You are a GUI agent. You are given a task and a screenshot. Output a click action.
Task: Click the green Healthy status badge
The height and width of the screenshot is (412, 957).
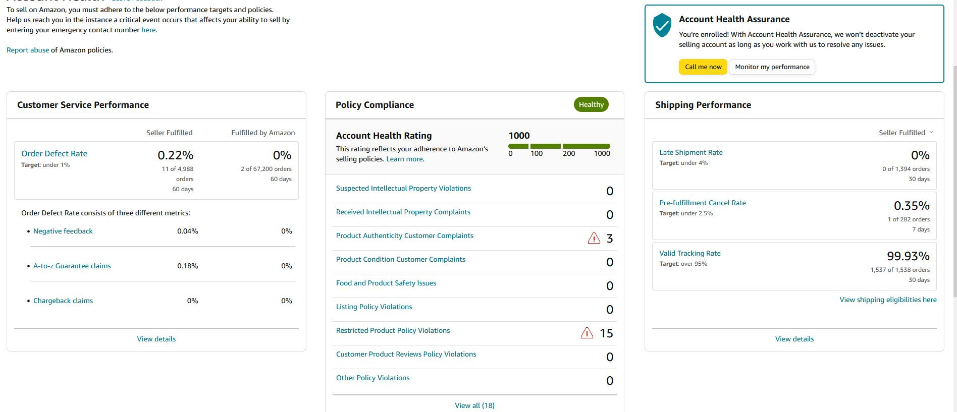(591, 104)
